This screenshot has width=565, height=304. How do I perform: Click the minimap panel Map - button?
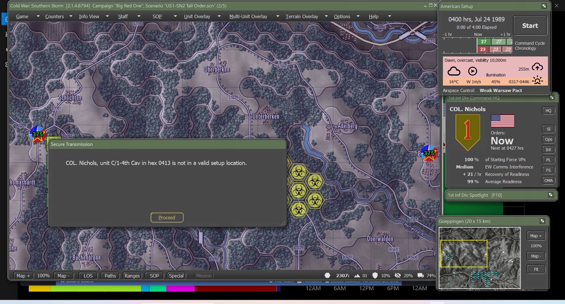[x=536, y=256]
